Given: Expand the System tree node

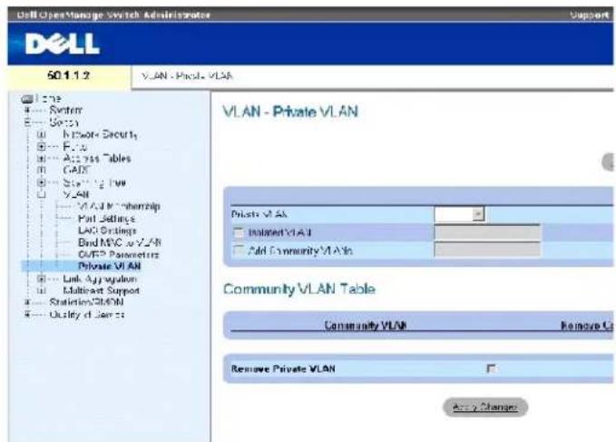Looking at the screenshot, I should pyautogui.click(x=27, y=110).
